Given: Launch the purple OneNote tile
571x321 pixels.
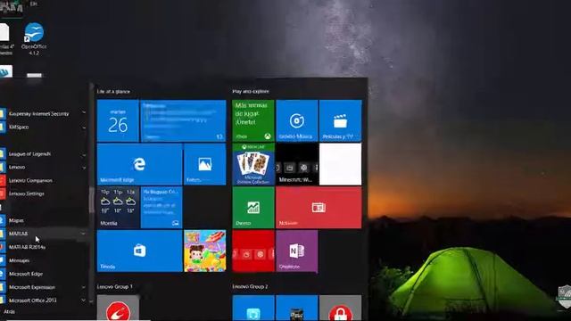Looking at the screenshot, I should 297,251.
